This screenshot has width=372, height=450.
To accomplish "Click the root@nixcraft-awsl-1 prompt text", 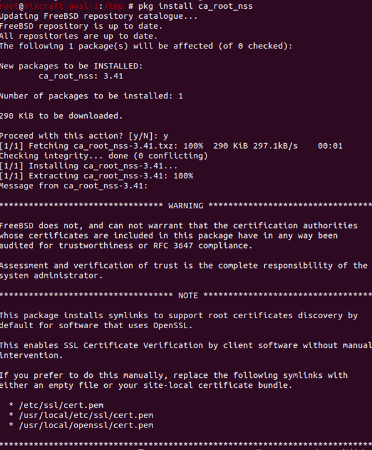I will [x=49, y=6].
